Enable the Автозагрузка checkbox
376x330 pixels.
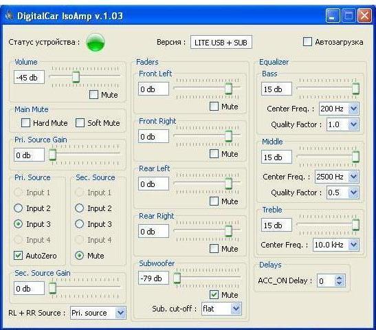click(307, 41)
